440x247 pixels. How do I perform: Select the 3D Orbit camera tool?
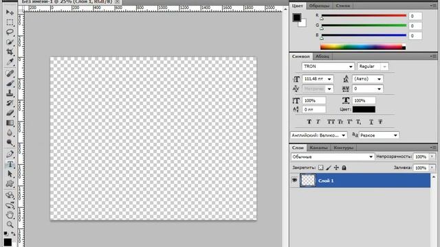click(x=10, y=205)
